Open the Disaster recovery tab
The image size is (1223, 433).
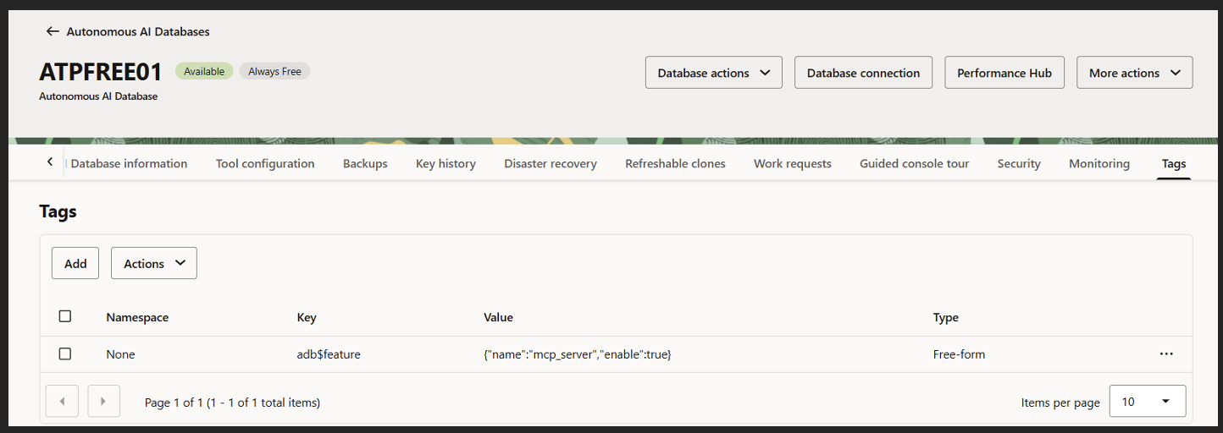coord(550,164)
